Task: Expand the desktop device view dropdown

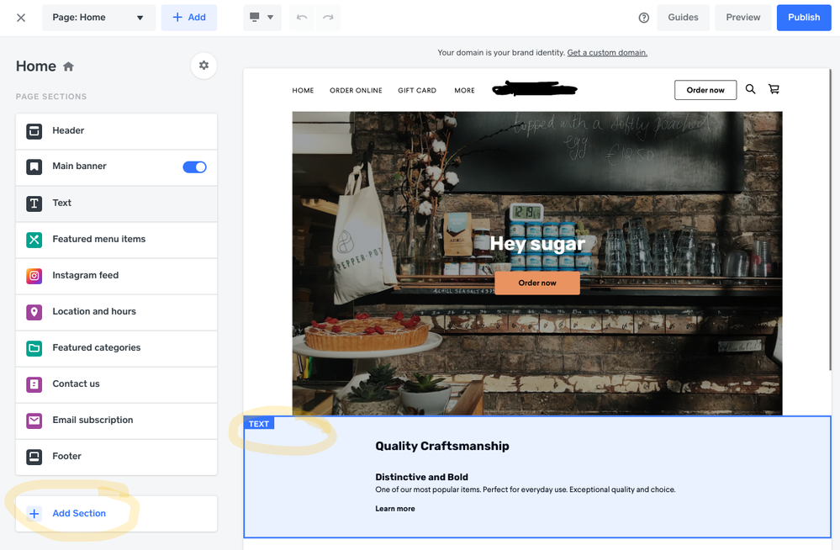Action: [x=262, y=18]
